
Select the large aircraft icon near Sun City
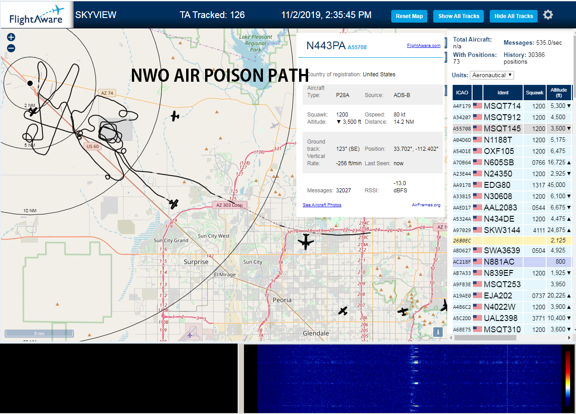(x=306, y=241)
